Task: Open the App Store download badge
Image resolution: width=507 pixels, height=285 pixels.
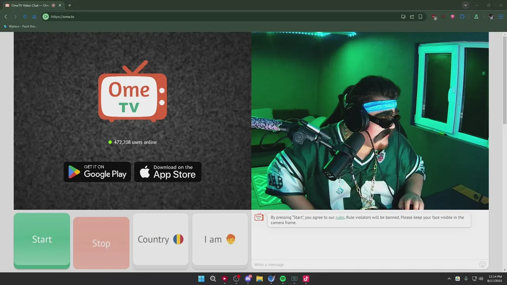Action: [168, 172]
